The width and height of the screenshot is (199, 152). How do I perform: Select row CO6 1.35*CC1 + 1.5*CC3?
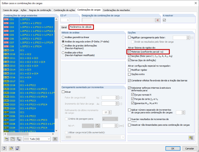(x=29, y=39)
